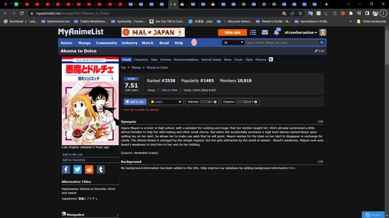Switch to the Stats tab
This screenshot has width=389, height=218.
[x=154, y=60]
